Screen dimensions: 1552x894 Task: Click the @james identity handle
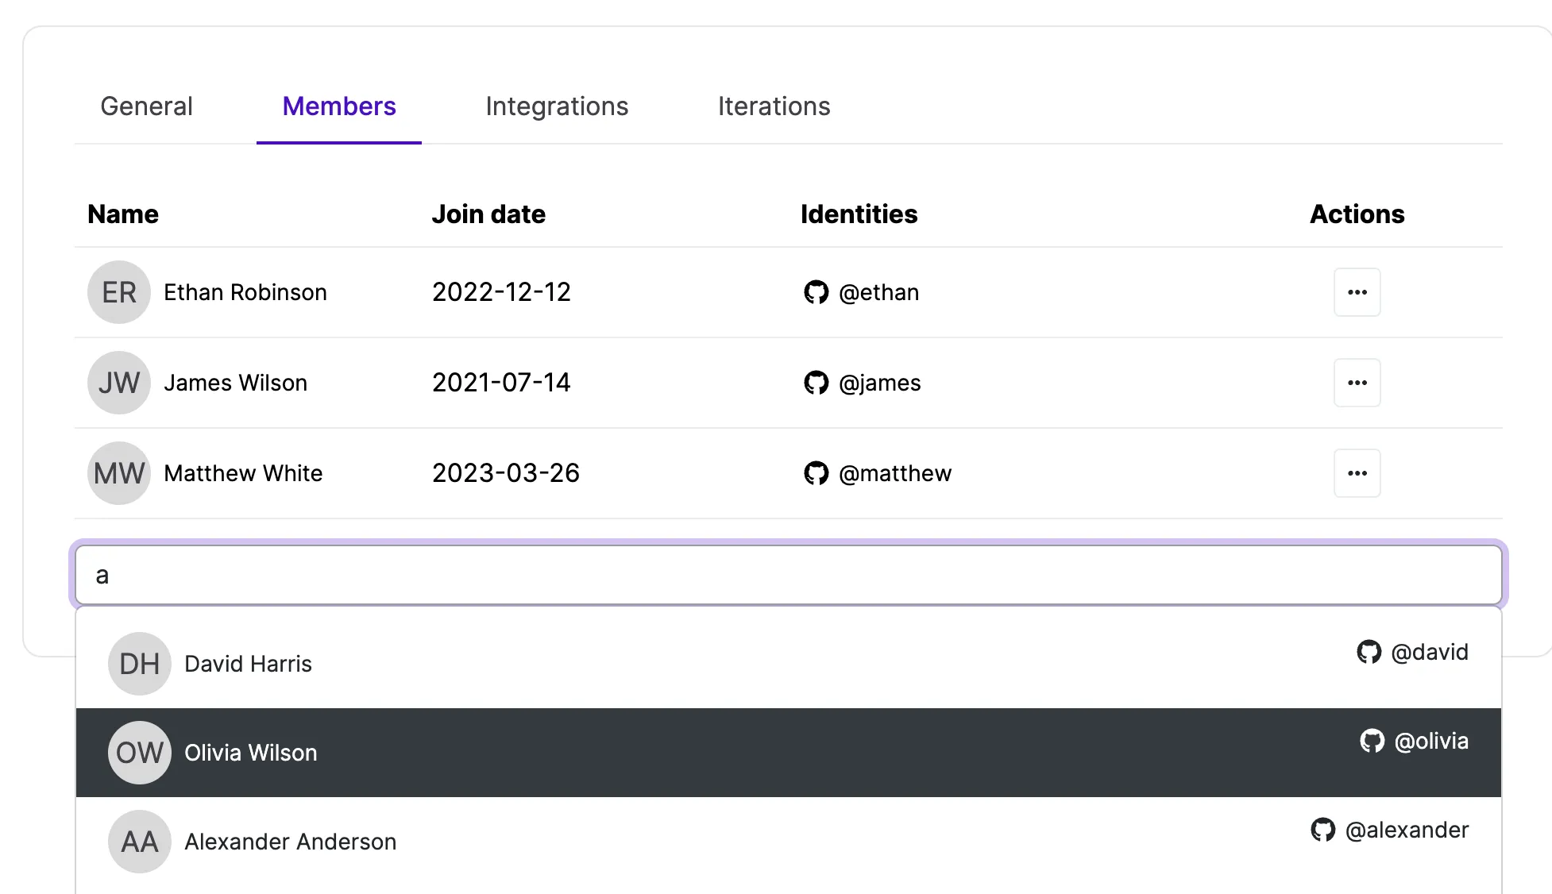coord(879,383)
